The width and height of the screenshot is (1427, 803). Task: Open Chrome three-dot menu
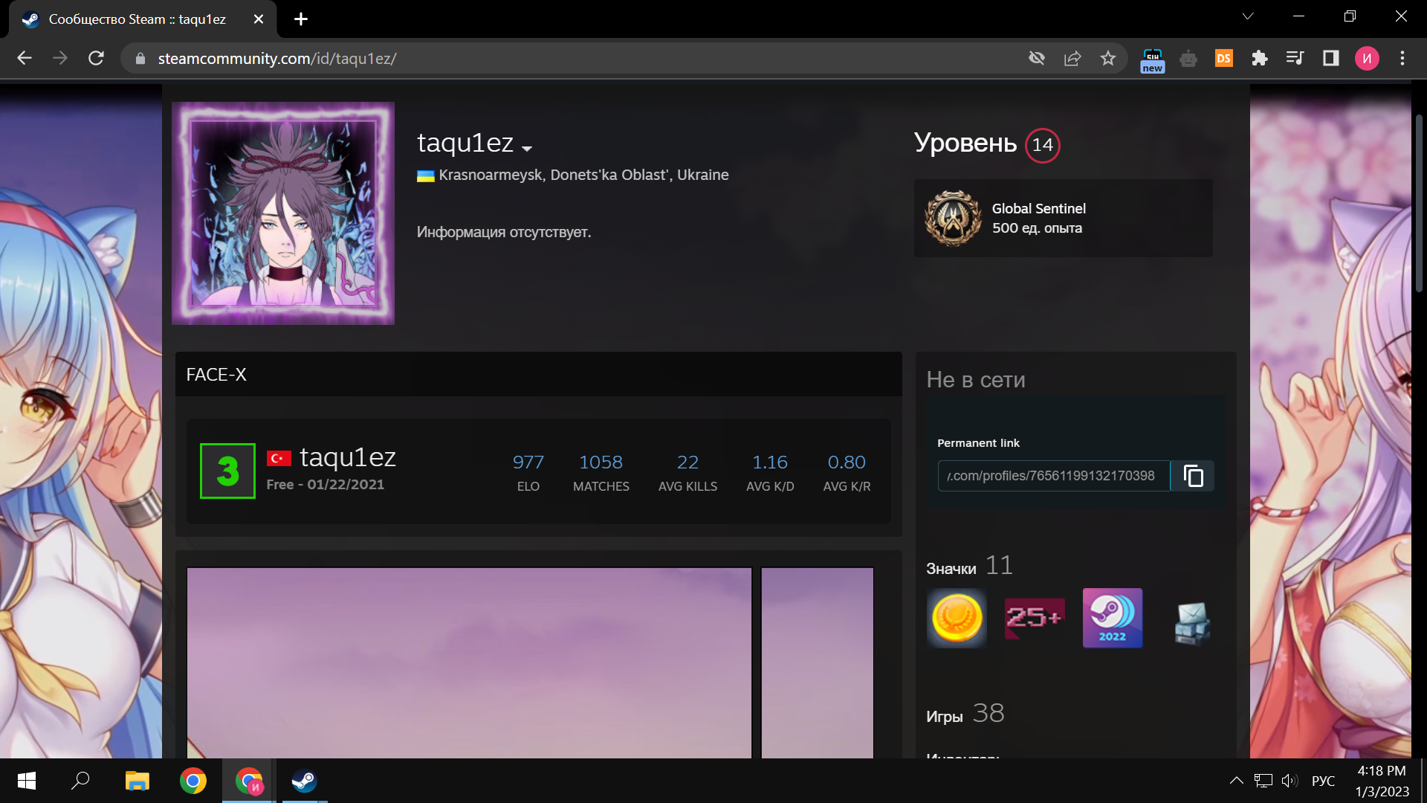1402,58
